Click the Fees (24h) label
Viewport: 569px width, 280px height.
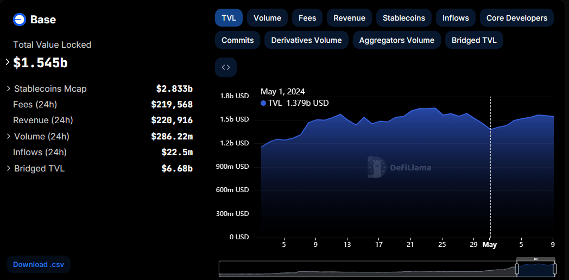(35, 104)
